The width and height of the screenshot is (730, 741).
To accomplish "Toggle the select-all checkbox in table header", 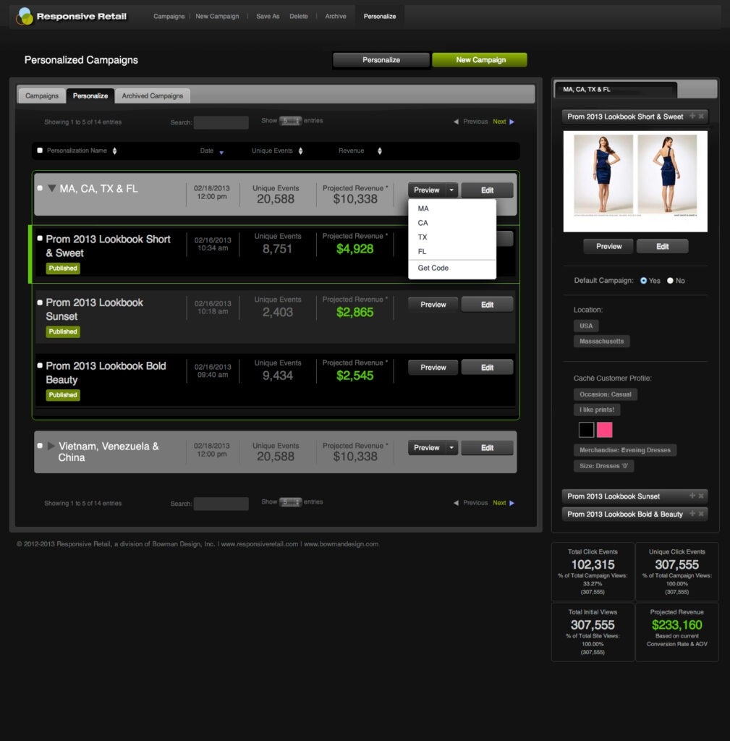I will (x=40, y=151).
